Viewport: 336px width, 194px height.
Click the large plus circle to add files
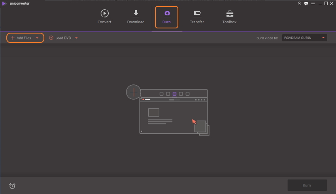click(134, 92)
